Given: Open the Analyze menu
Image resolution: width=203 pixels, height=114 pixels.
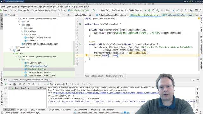Looking at the screenshot, I should [x=38, y=7].
